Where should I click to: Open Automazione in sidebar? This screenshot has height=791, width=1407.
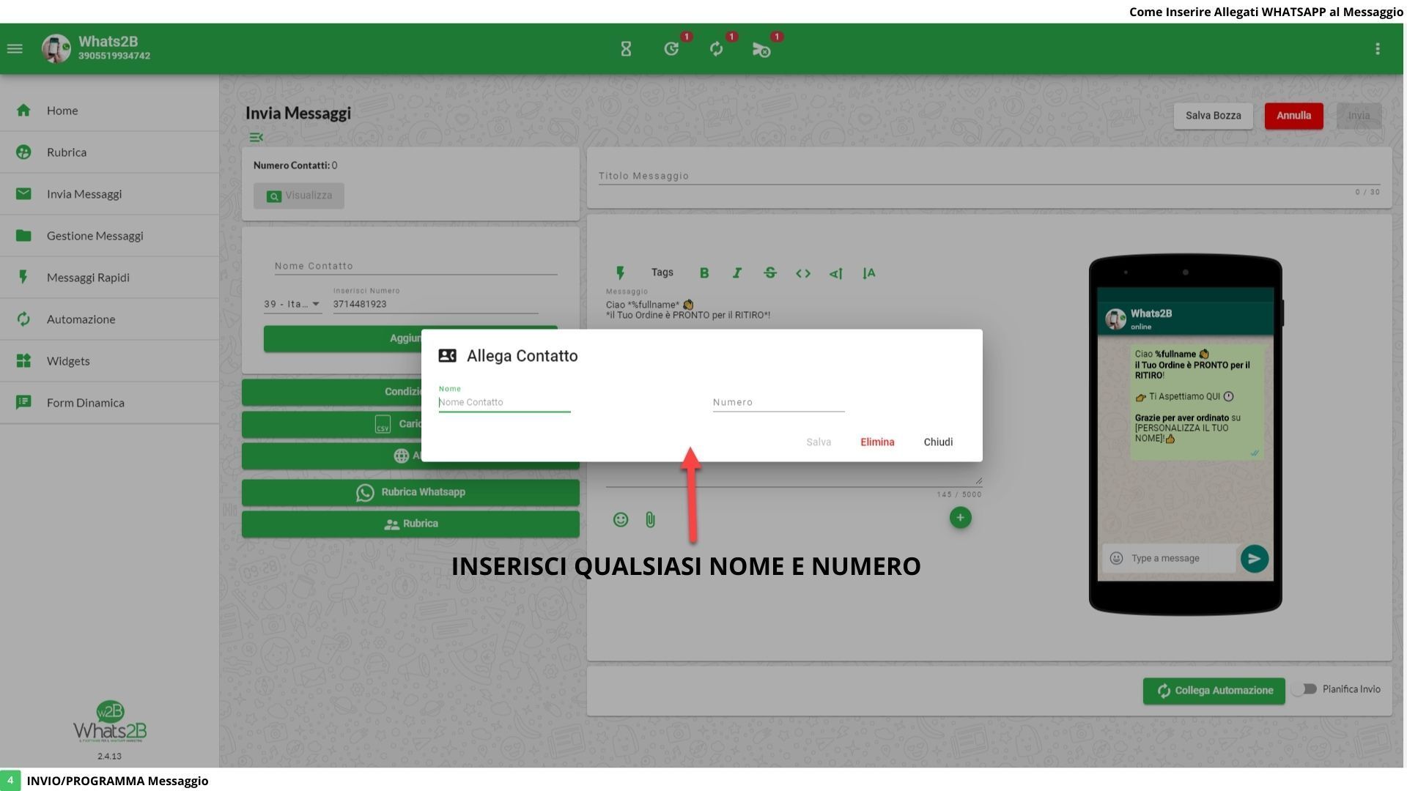[x=110, y=319]
